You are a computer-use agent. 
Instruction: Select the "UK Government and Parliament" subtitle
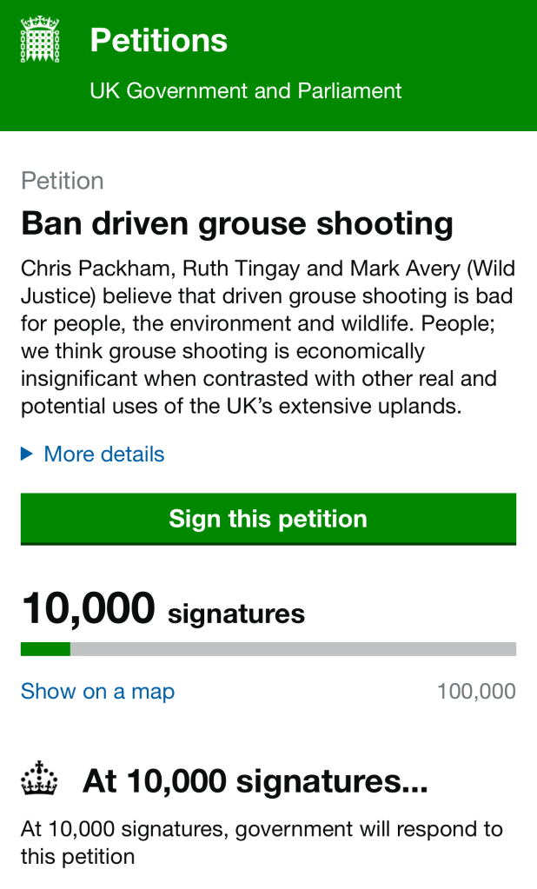click(x=246, y=90)
